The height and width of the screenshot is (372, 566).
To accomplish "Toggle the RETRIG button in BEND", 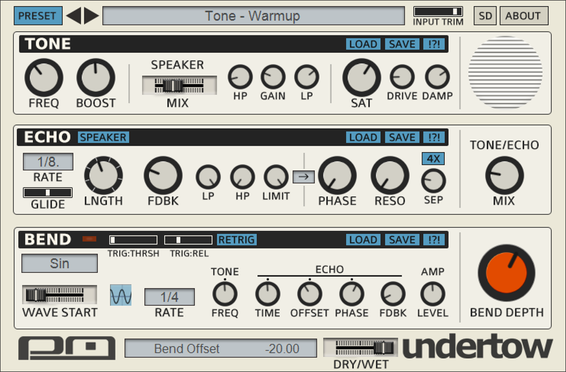I will [x=237, y=240].
